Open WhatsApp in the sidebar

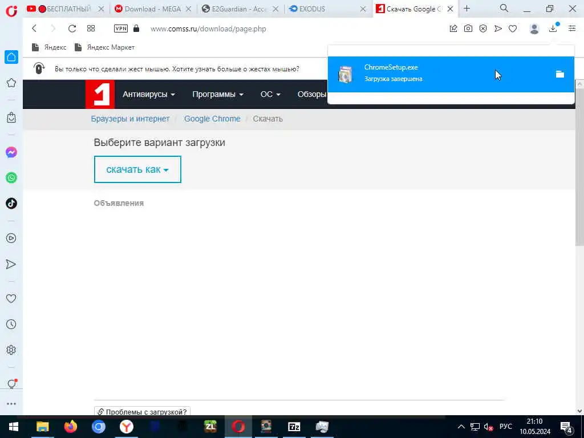click(11, 178)
